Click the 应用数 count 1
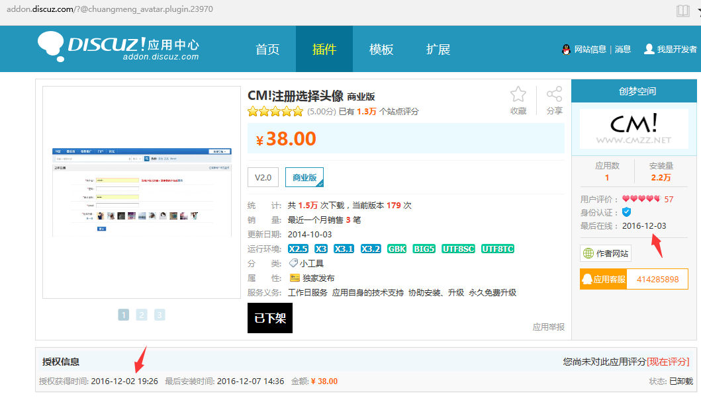This screenshot has width=701, height=398. pyautogui.click(x=607, y=178)
